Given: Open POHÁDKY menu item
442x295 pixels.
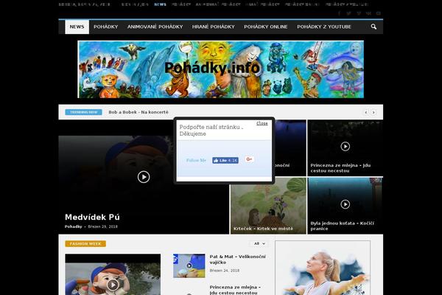Looking at the screenshot, I should click(x=105, y=27).
